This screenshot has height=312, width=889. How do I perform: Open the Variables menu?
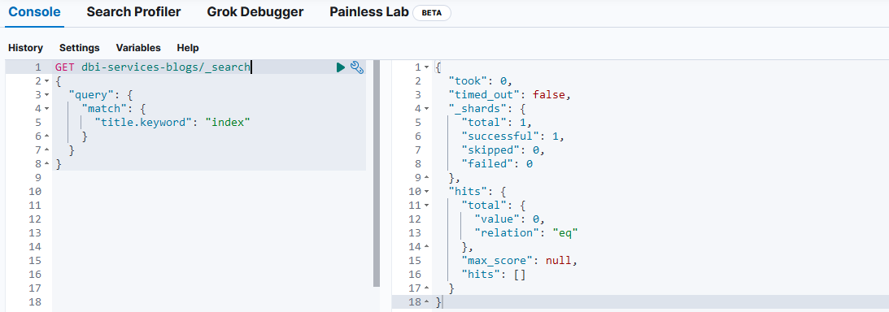138,48
